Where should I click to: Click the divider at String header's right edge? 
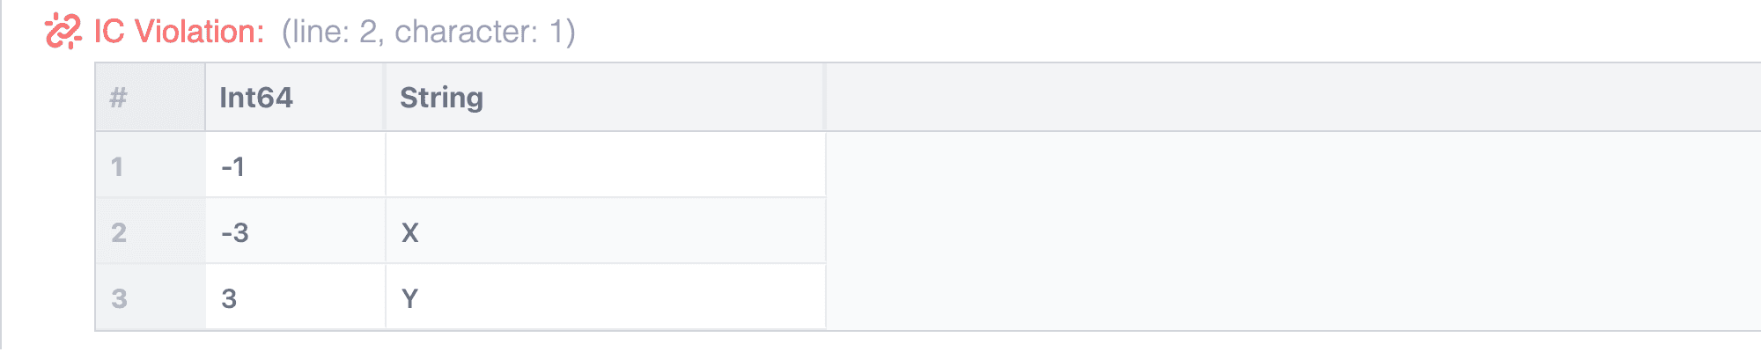[825, 98]
